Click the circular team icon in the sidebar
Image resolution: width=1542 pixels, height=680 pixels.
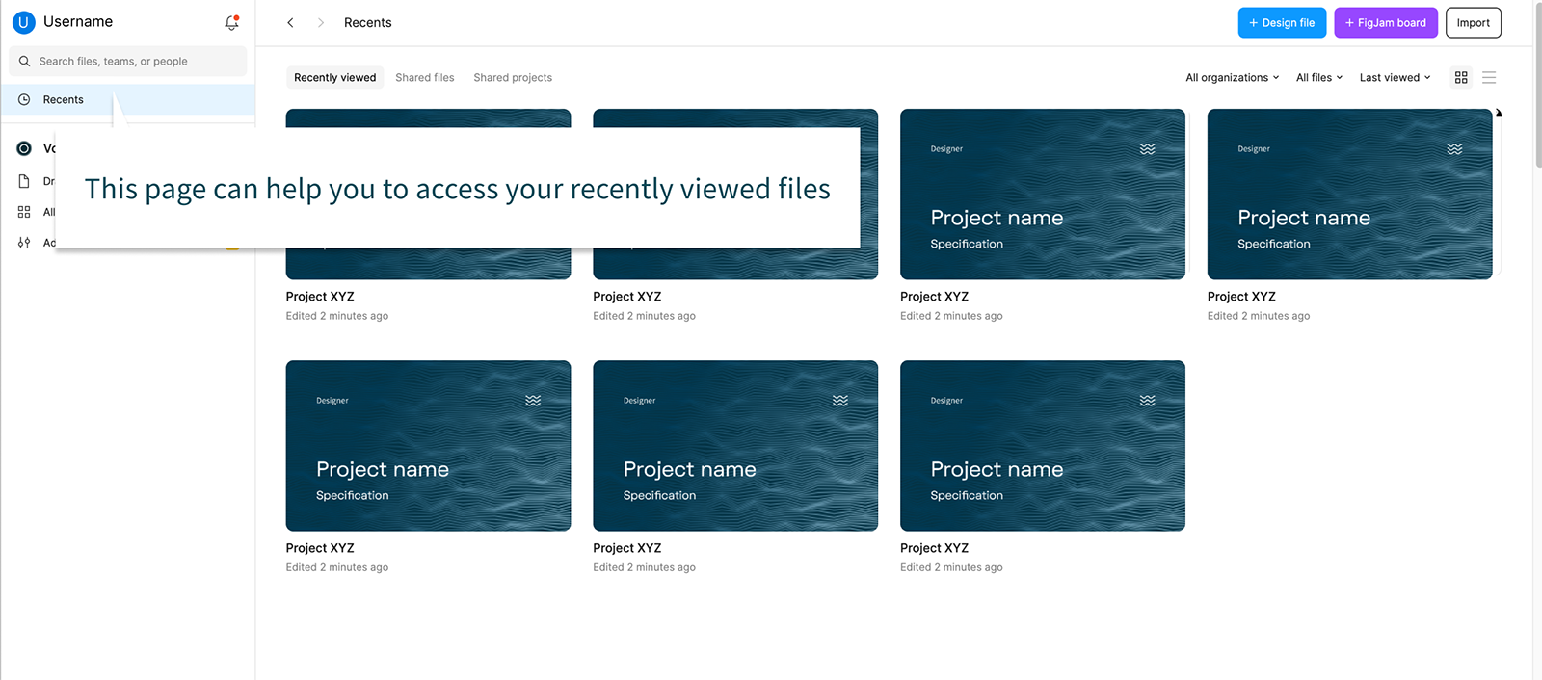coord(24,148)
